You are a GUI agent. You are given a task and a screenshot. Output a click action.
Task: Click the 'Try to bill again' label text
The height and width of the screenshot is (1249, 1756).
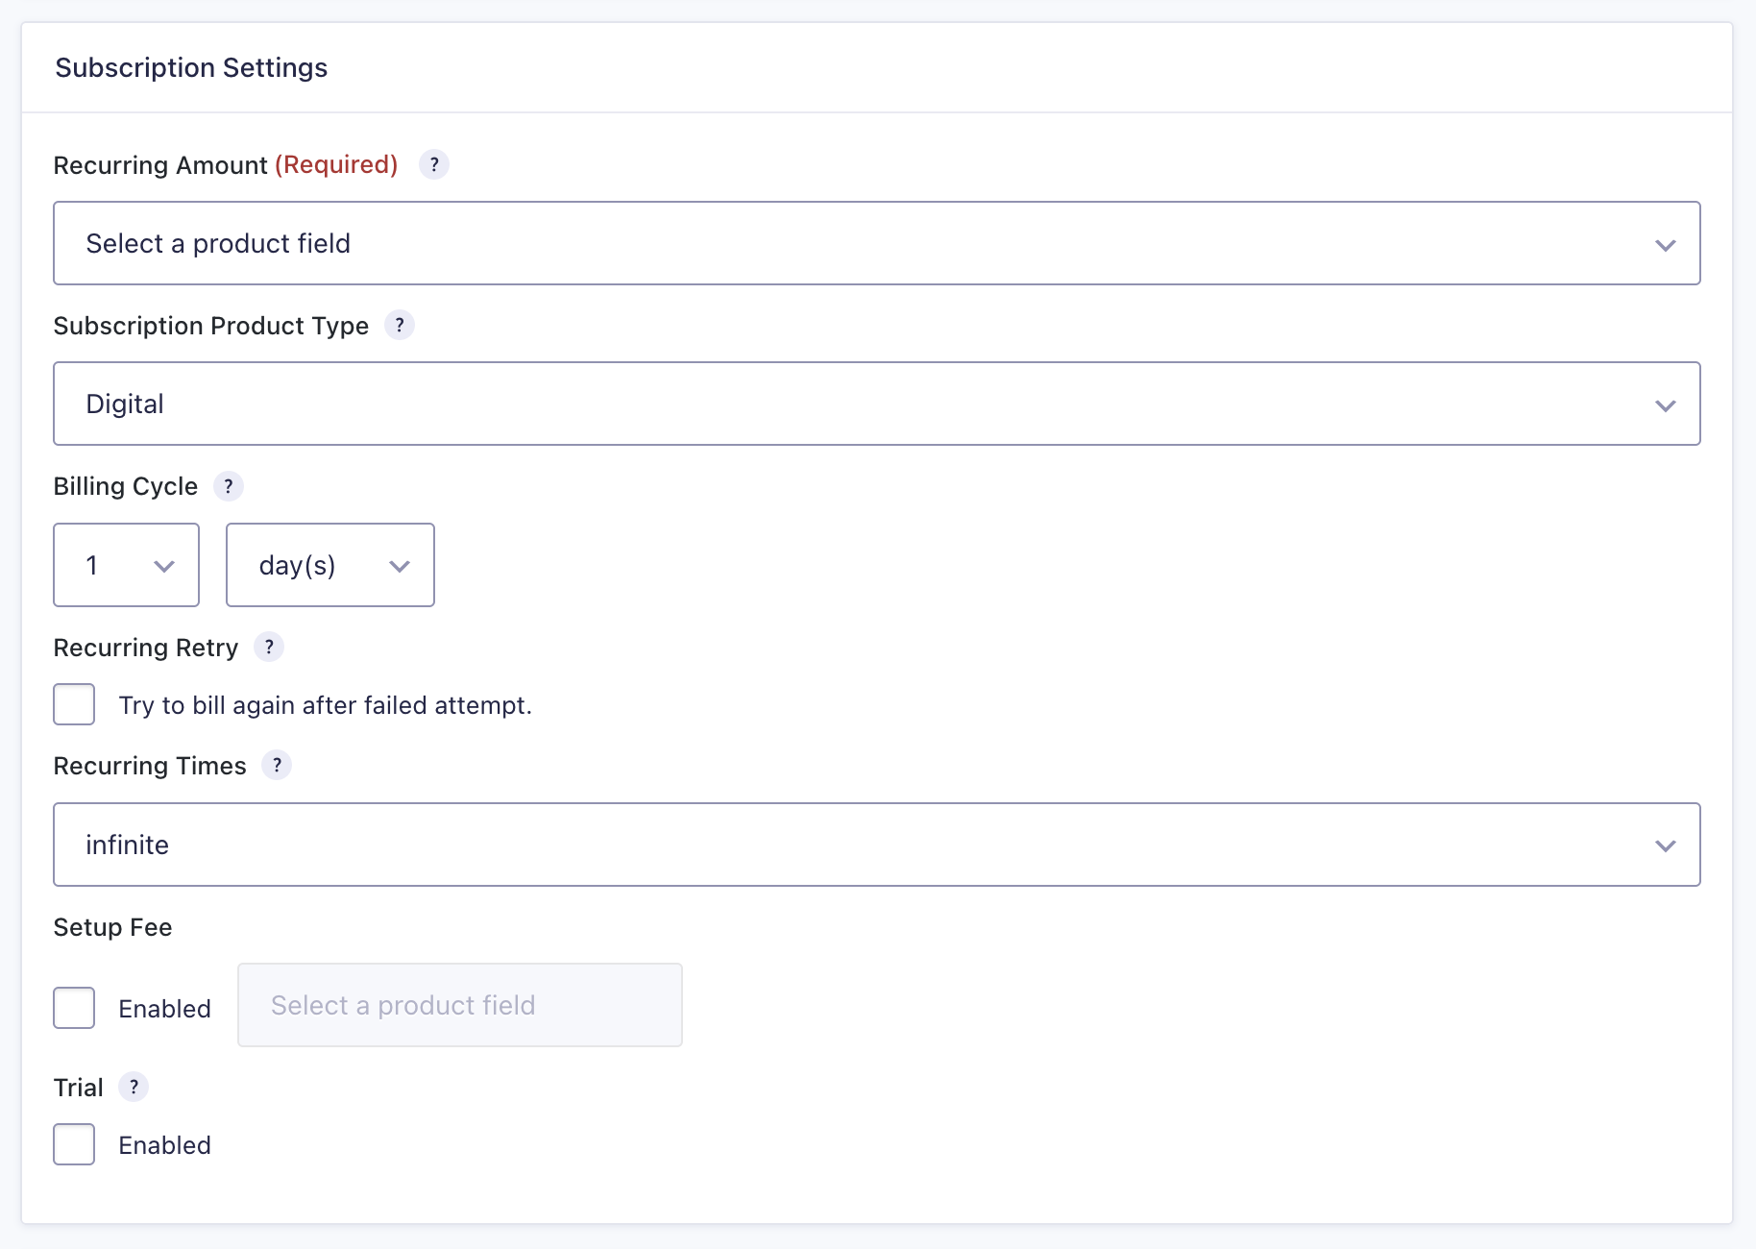point(325,705)
